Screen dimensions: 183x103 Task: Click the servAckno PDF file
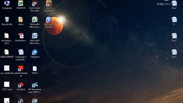(x=21, y=37)
